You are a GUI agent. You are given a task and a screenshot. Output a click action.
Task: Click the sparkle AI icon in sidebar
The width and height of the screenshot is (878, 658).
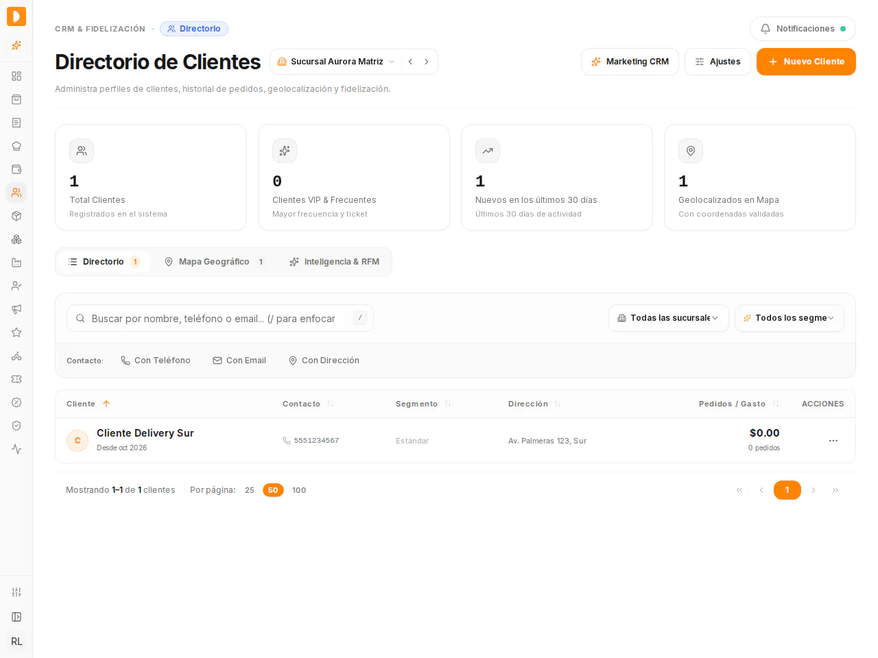(16, 45)
